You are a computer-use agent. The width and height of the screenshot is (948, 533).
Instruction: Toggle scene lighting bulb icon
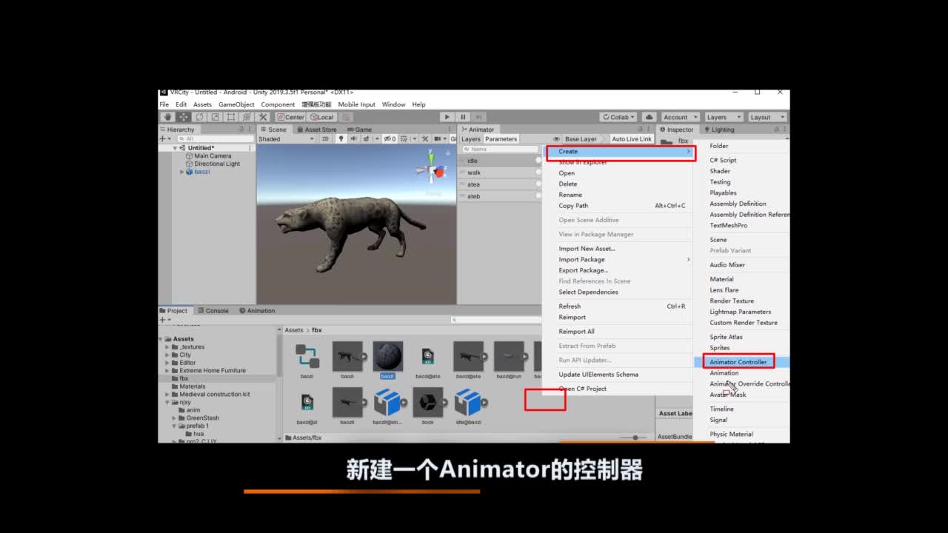341,138
